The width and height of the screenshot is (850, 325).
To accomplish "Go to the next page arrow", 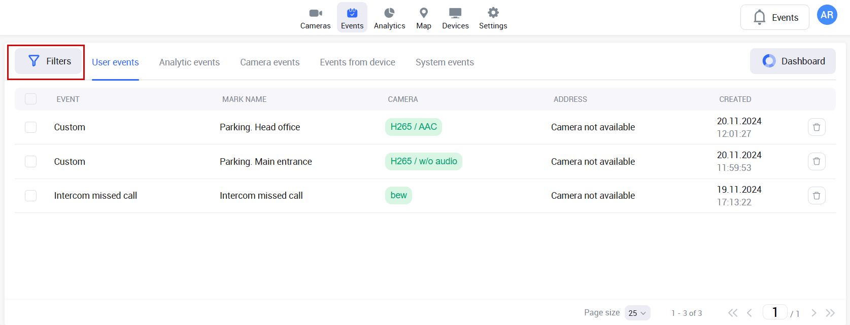I will (814, 313).
